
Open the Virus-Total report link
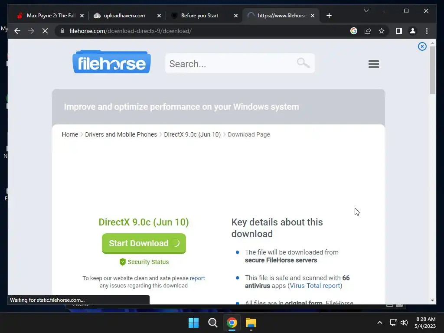(315, 286)
